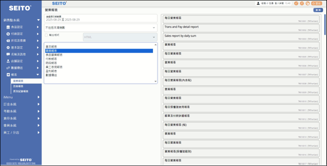Open the 每日營業報表(內含稅) report
The image size is (327, 166).
pyautogui.click(x=241, y=81)
